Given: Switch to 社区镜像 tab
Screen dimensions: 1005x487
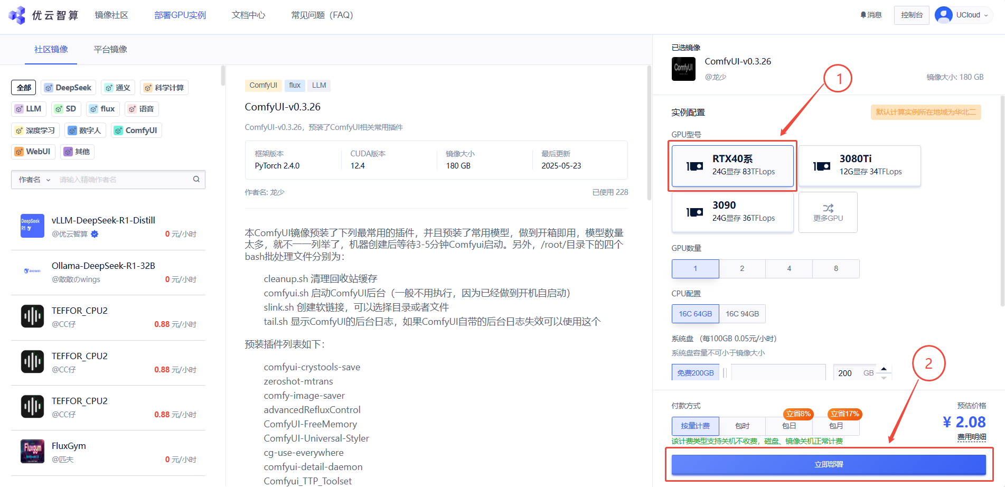Looking at the screenshot, I should point(51,49).
